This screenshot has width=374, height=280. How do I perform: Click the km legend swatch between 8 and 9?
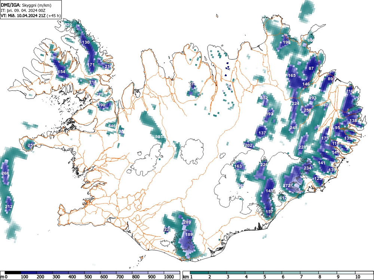tap(328, 273)
